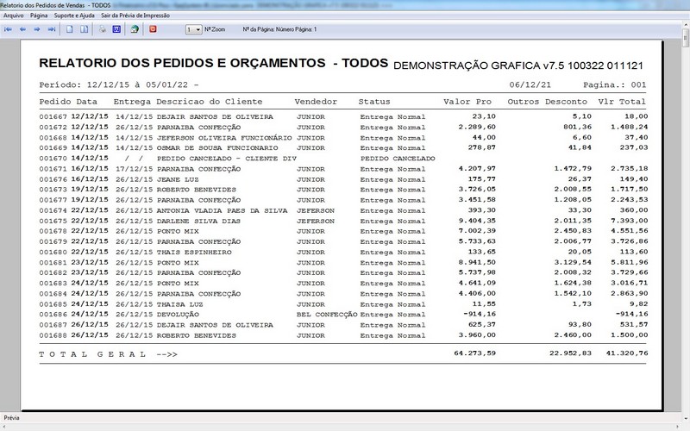Click the Desconto column header
The image size is (690, 431).
point(566,102)
